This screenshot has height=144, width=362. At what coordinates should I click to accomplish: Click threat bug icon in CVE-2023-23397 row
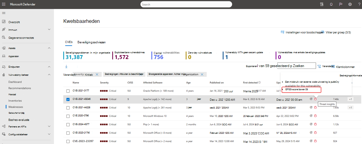(x=315, y=141)
